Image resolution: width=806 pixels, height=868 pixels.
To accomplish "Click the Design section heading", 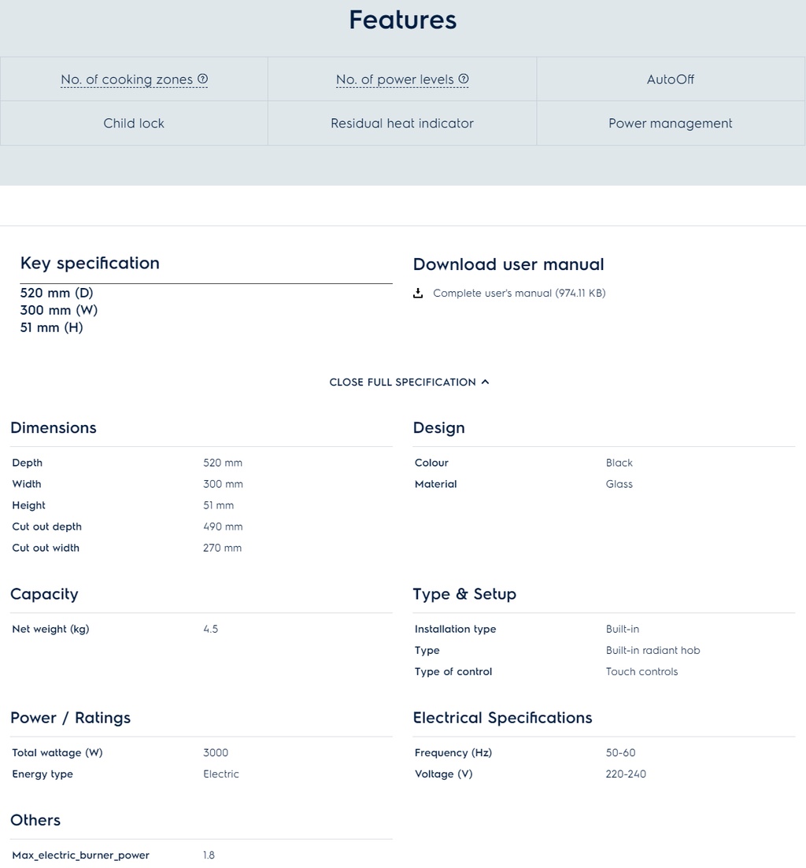I will pos(438,428).
